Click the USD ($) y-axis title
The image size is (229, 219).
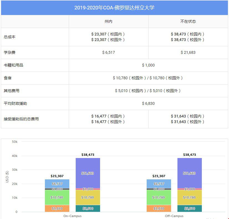tap(7, 177)
